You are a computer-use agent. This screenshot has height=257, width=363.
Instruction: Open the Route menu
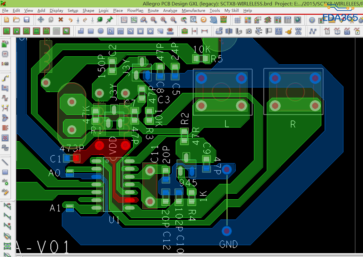[153, 10]
